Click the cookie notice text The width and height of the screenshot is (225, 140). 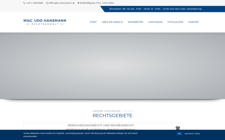(80, 135)
